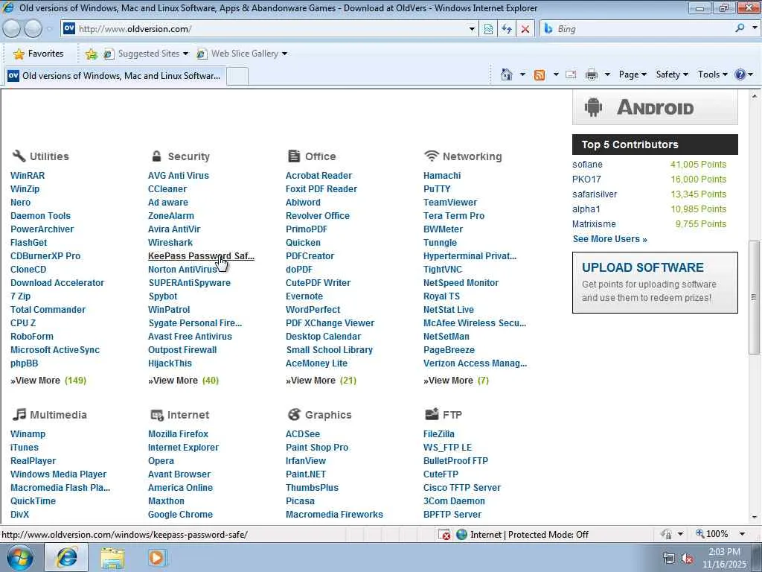Click the Read Mail icon
The width and height of the screenshot is (762, 572).
tap(571, 74)
